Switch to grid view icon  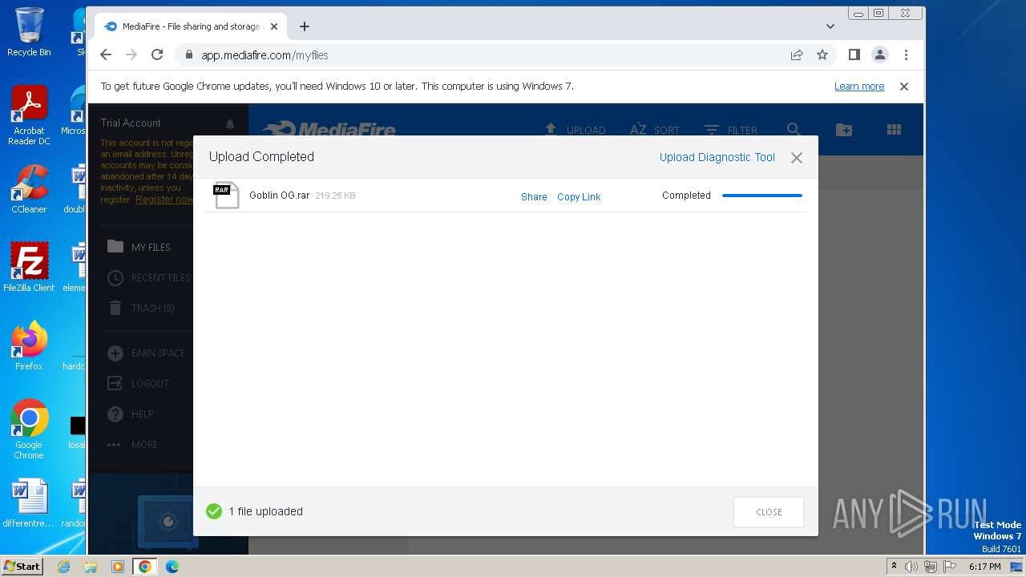click(894, 129)
